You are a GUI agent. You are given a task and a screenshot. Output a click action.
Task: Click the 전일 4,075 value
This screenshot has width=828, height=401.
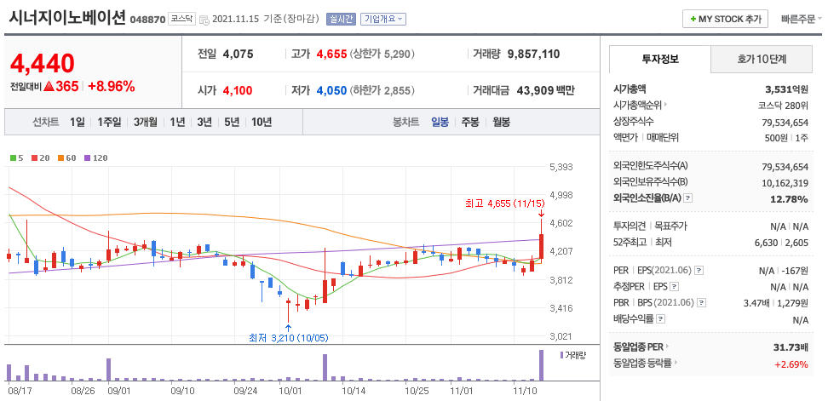[239, 54]
